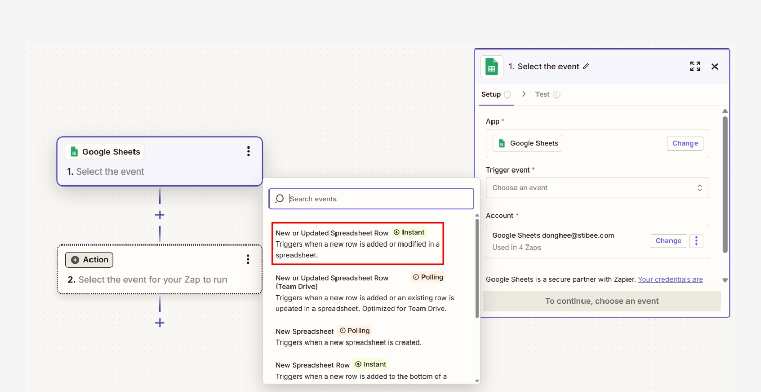Screen dimensions: 761x392
Task: Open account options three-dot menu
Action: coord(696,241)
